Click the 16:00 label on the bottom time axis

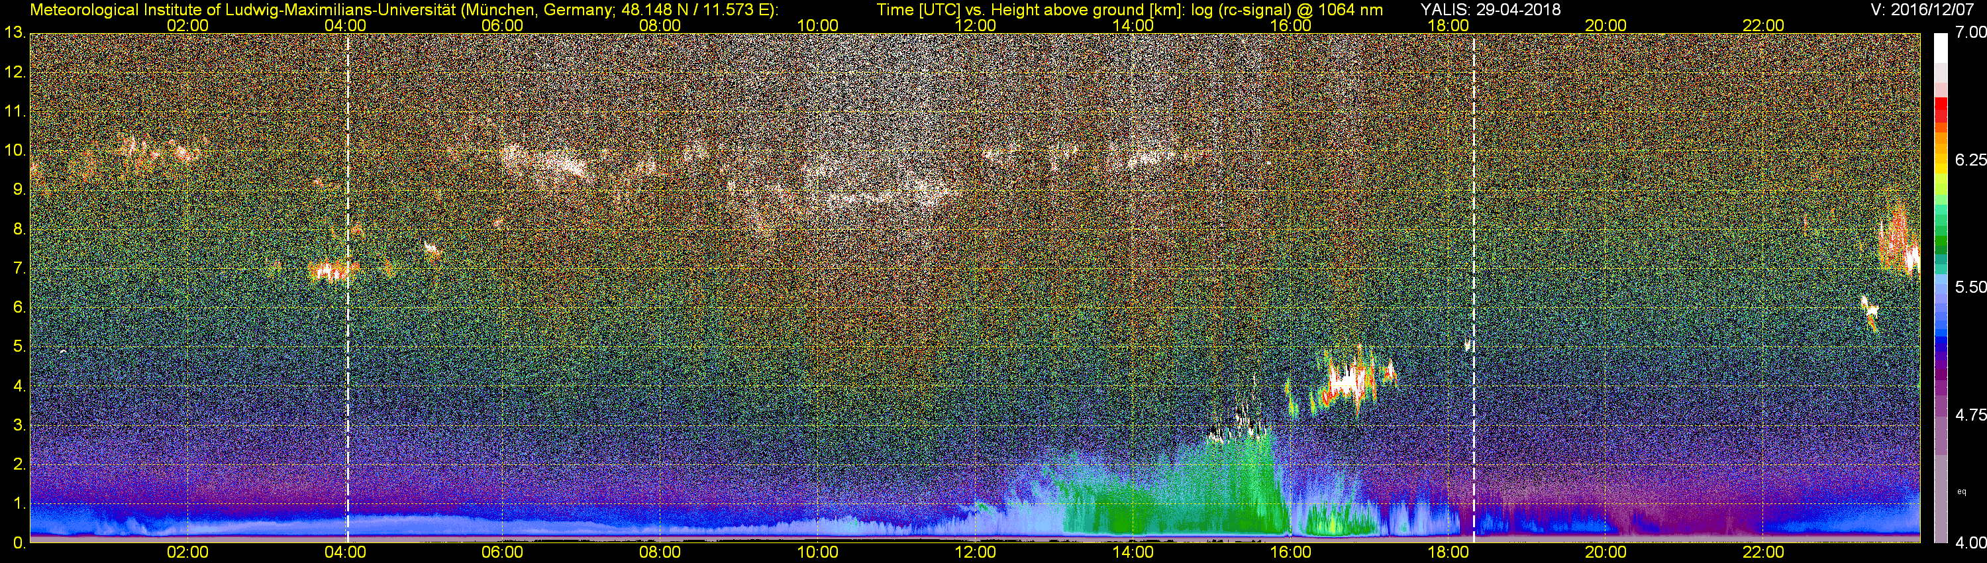click(1290, 553)
